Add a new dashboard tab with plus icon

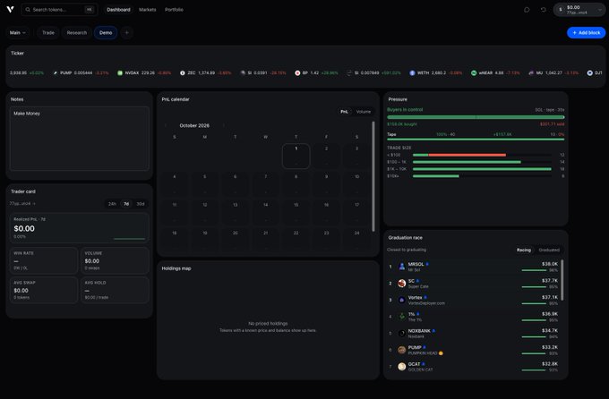[126, 32]
